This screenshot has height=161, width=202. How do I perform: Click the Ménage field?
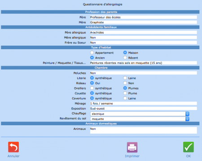(143, 103)
